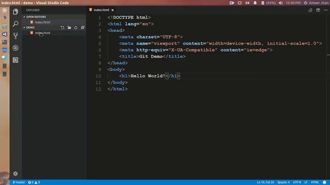Open index.html under OPEN EDITORS
This screenshot has width=330, height=185.
tap(42, 22)
